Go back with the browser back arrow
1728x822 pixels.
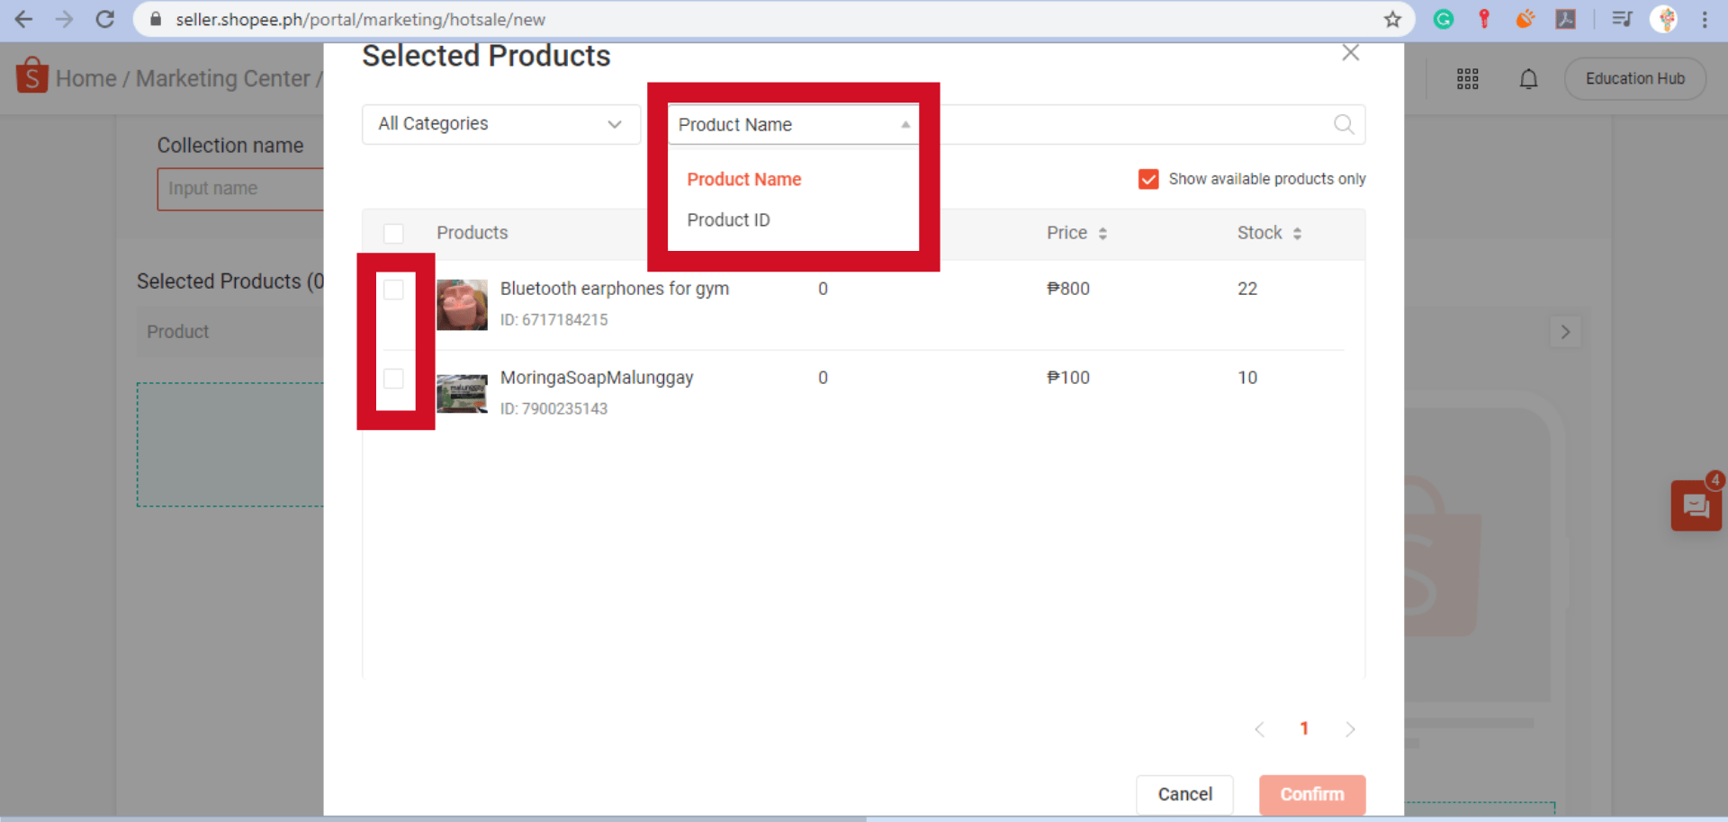[23, 19]
